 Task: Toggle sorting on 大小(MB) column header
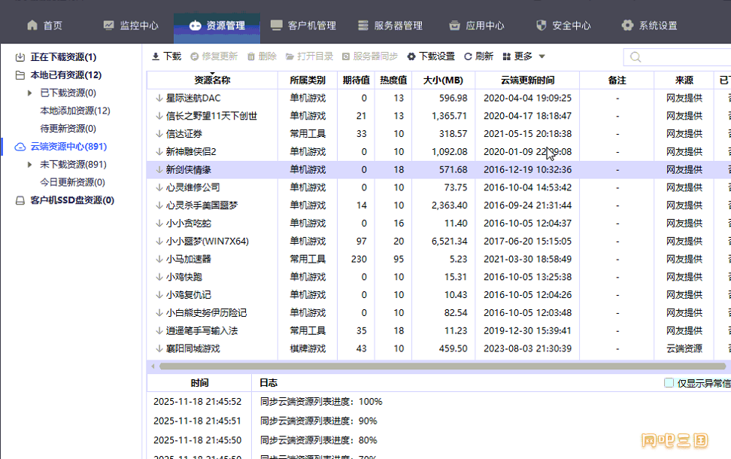coord(444,79)
